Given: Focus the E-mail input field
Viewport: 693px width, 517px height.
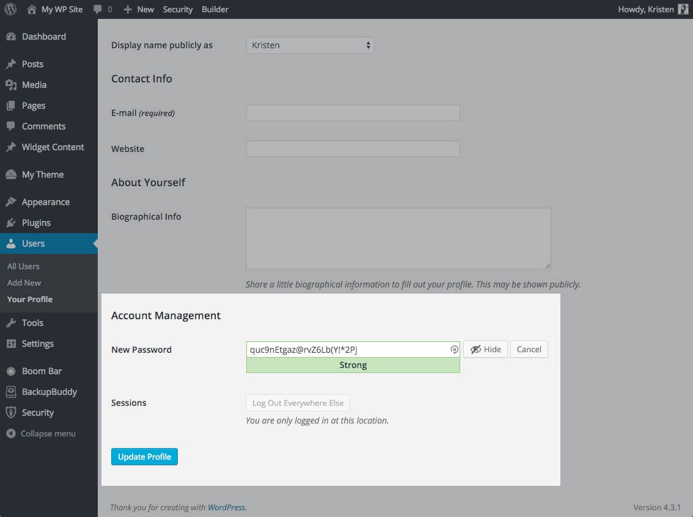Looking at the screenshot, I should (x=353, y=112).
